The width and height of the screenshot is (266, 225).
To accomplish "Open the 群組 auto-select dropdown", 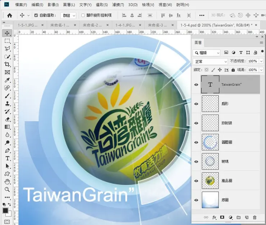I will point(68,15).
